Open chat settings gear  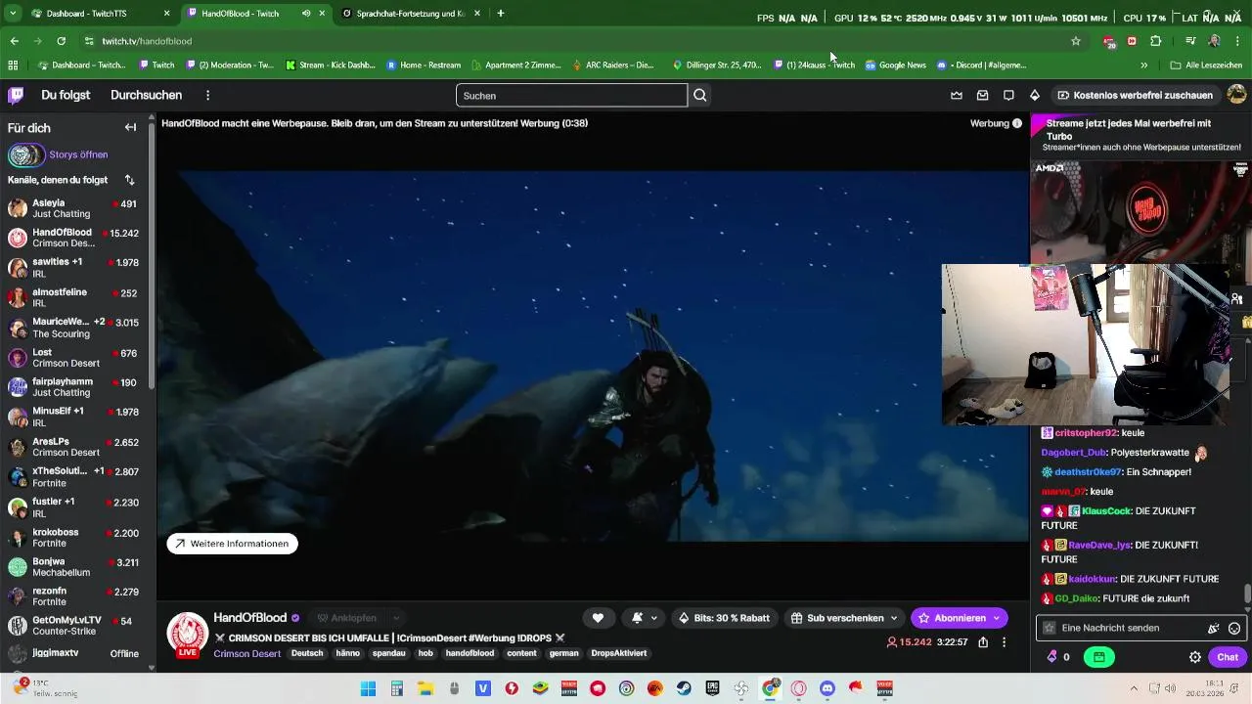click(x=1195, y=657)
